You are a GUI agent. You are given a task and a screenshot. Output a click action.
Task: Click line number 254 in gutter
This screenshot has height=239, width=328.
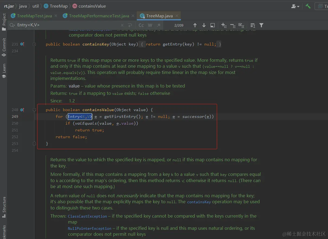point(15,150)
